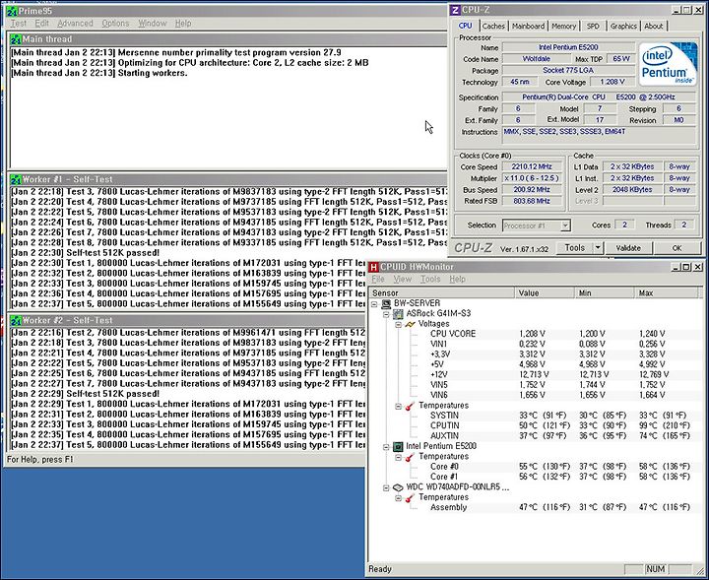
Task: Open the Help menu in HWMonitor
Action: click(x=457, y=280)
